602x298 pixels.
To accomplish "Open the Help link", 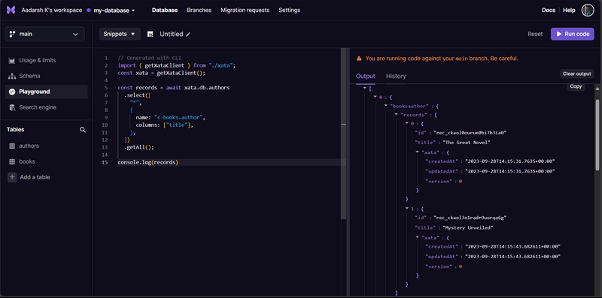I will (569, 11).
